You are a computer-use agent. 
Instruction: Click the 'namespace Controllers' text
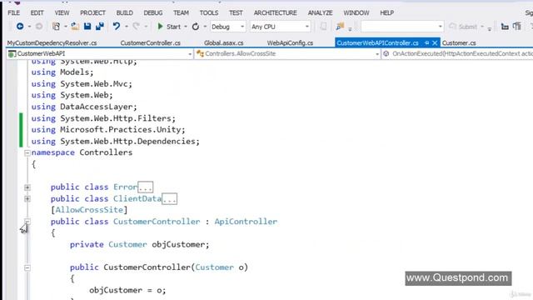point(82,152)
